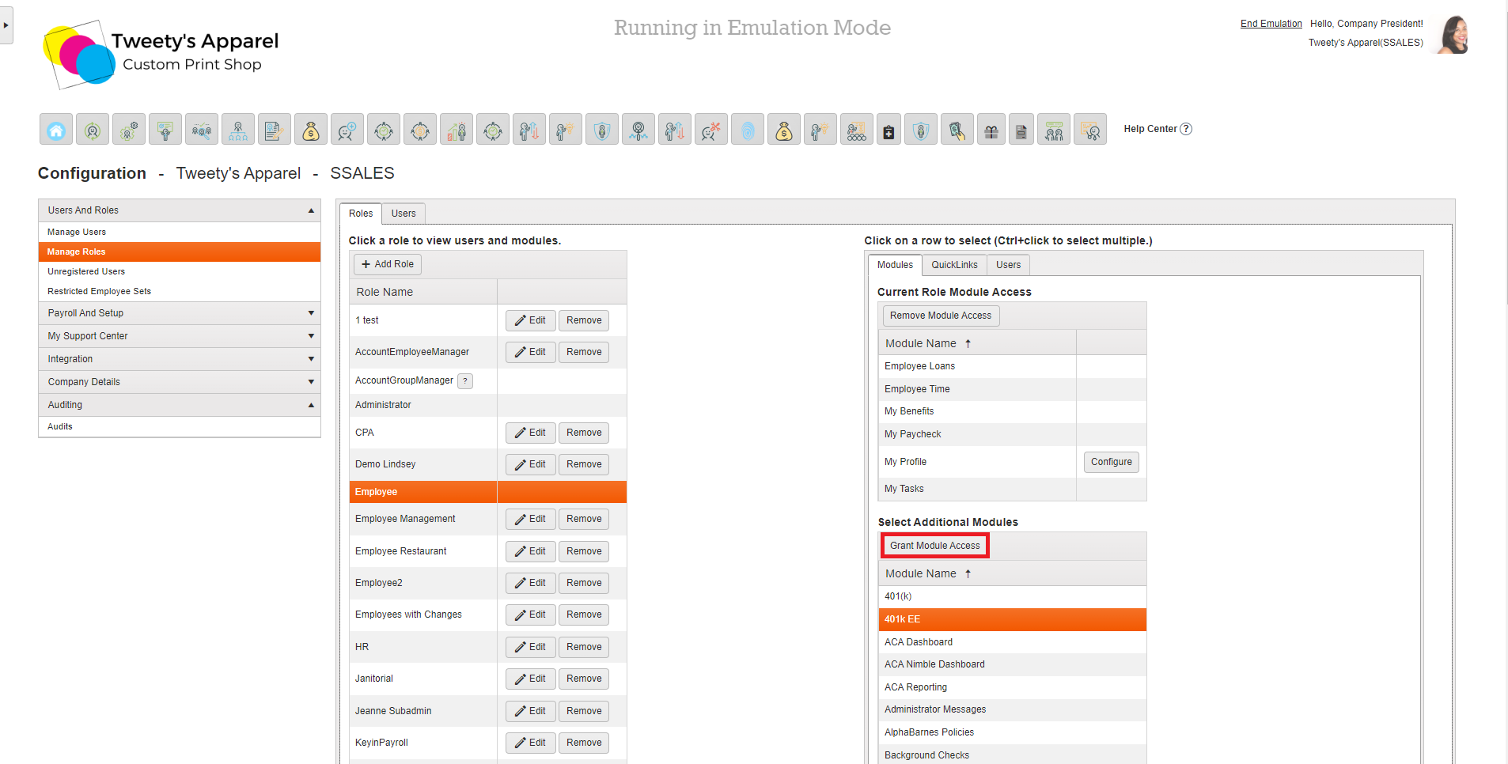Collapse the Users And Roles section

[311, 210]
